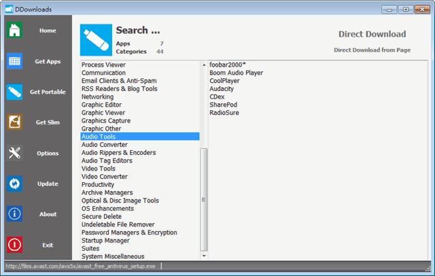The height and width of the screenshot is (276, 435).
Task: Click the green Home icon
Action: click(x=15, y=31)
